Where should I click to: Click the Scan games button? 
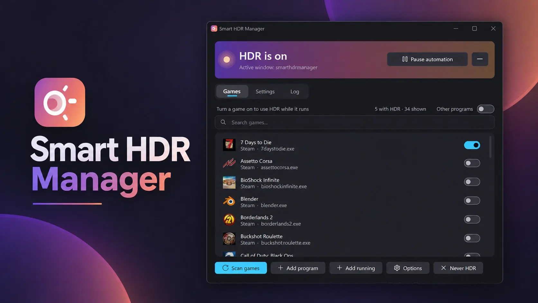point(241,268)
